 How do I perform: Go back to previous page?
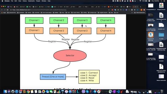(2, 10)
